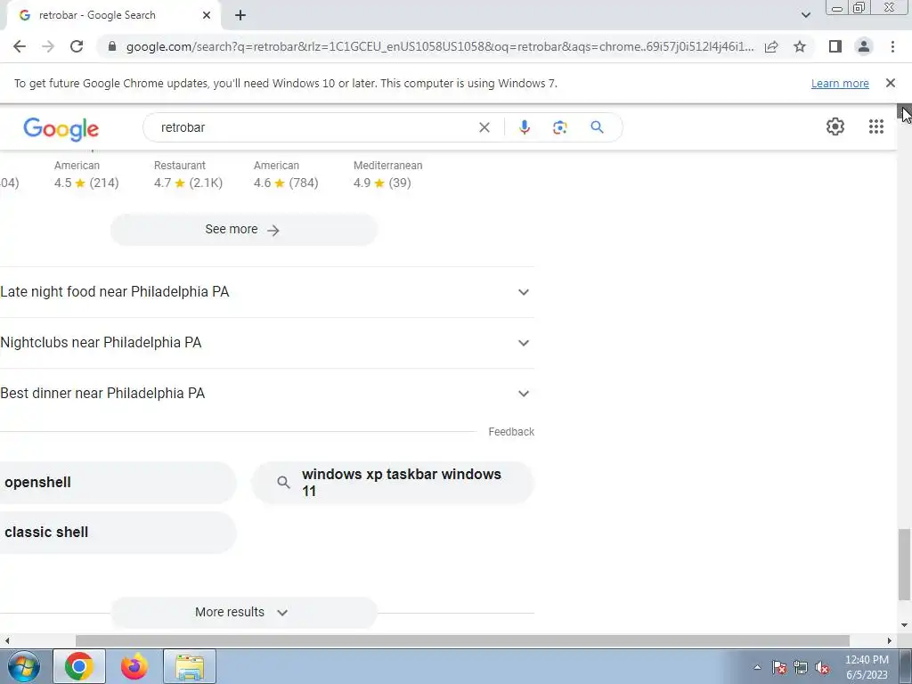Reload the current page
Image resolution: width=912 pixels, height=684 pixels.
pyautogui.click(x=77, y=46)
